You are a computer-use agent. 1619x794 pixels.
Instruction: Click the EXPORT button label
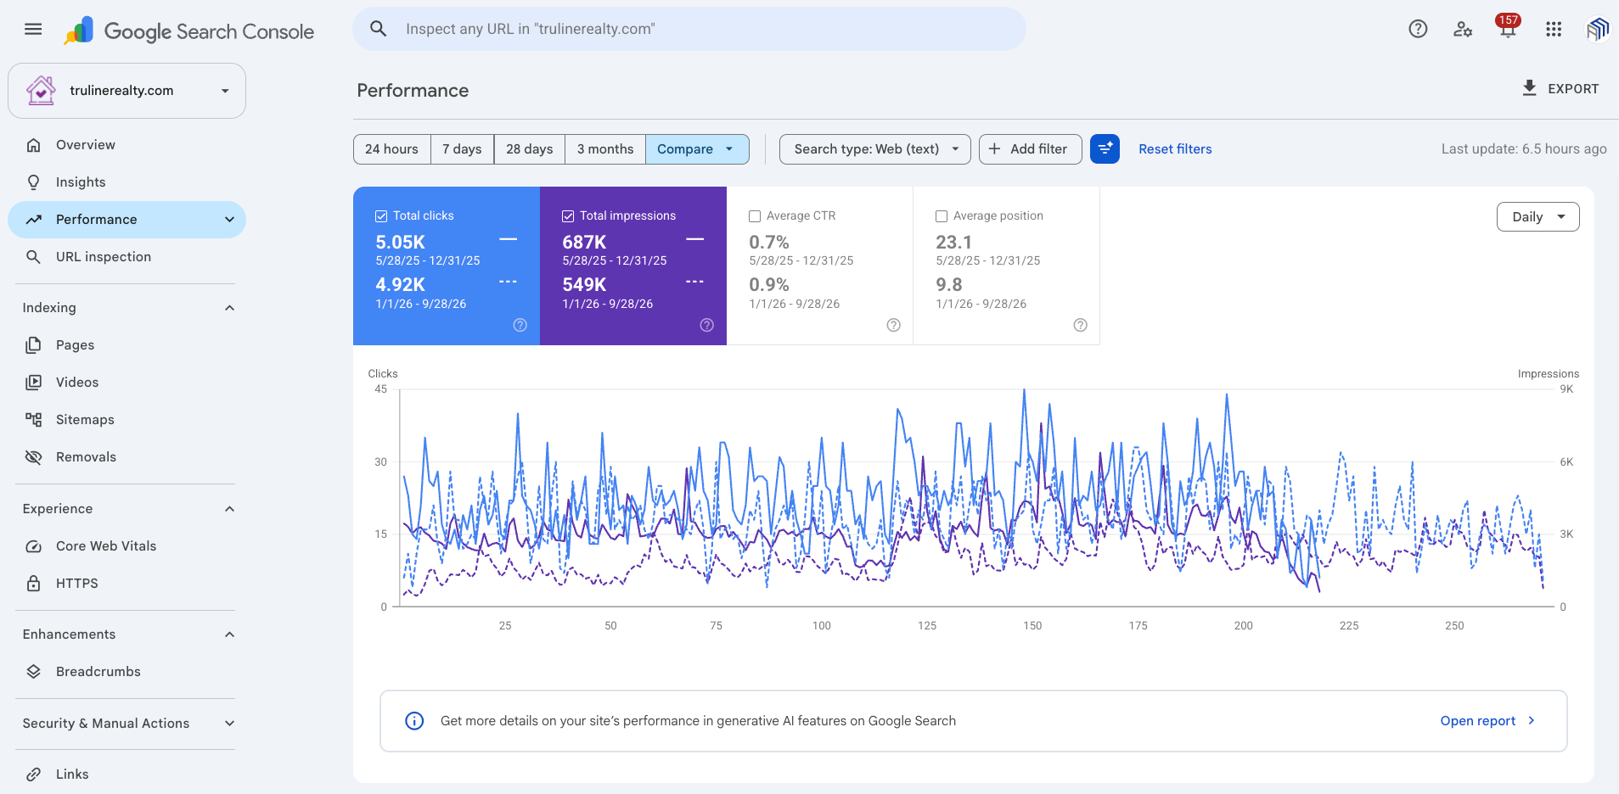pyautogui.click(x=1573, y=89)
